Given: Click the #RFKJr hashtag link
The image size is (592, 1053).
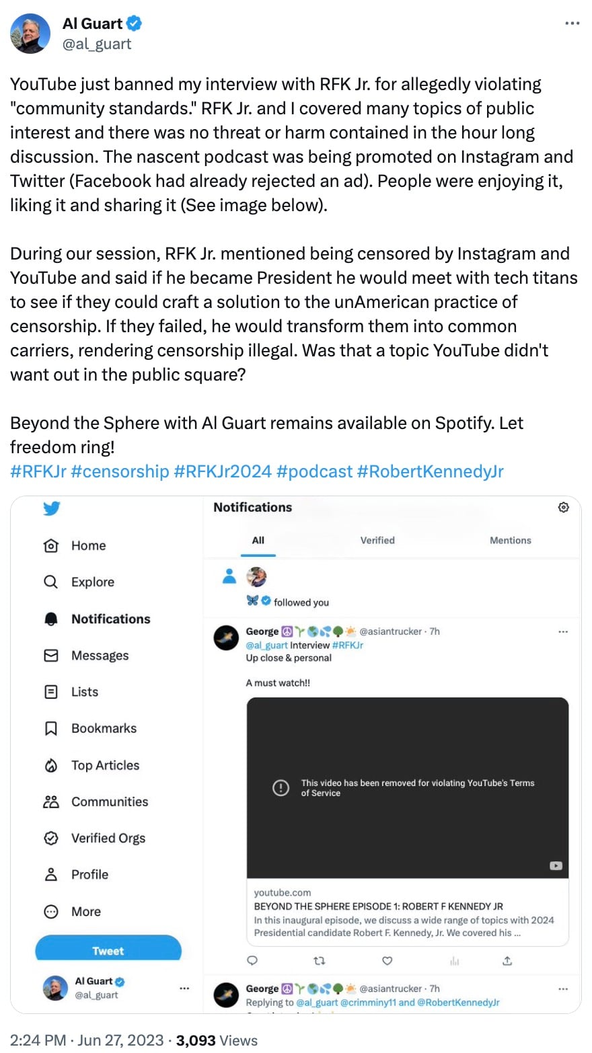Looking at the screenshot, I should point(38,471).
